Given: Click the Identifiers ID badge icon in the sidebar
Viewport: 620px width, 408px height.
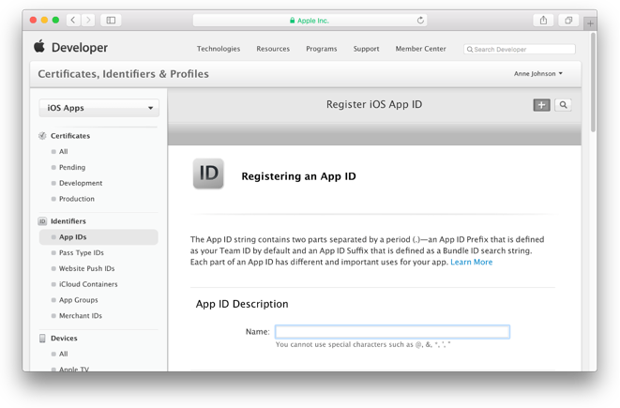Looking at the screenshot, I should click(x=42, y=221).
